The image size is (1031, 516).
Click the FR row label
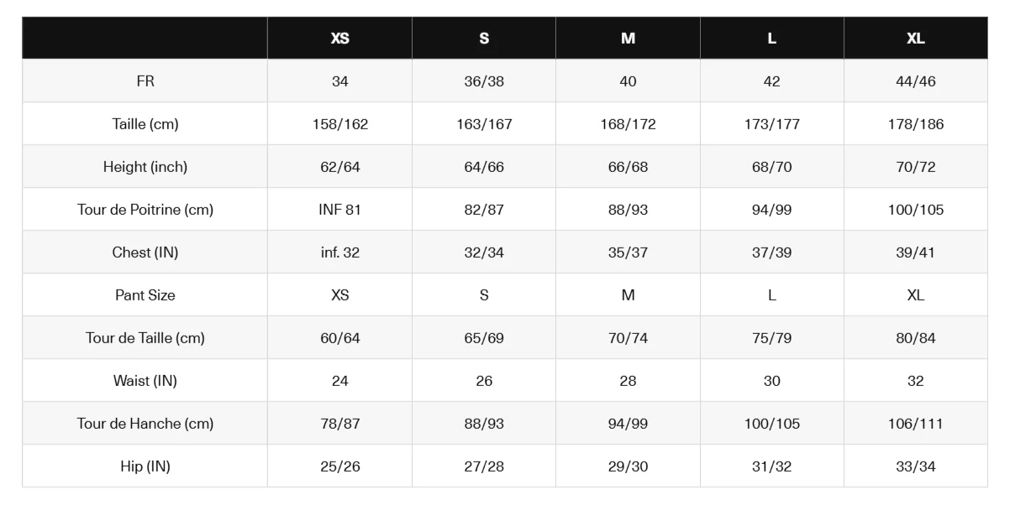[x=145, y=81]
